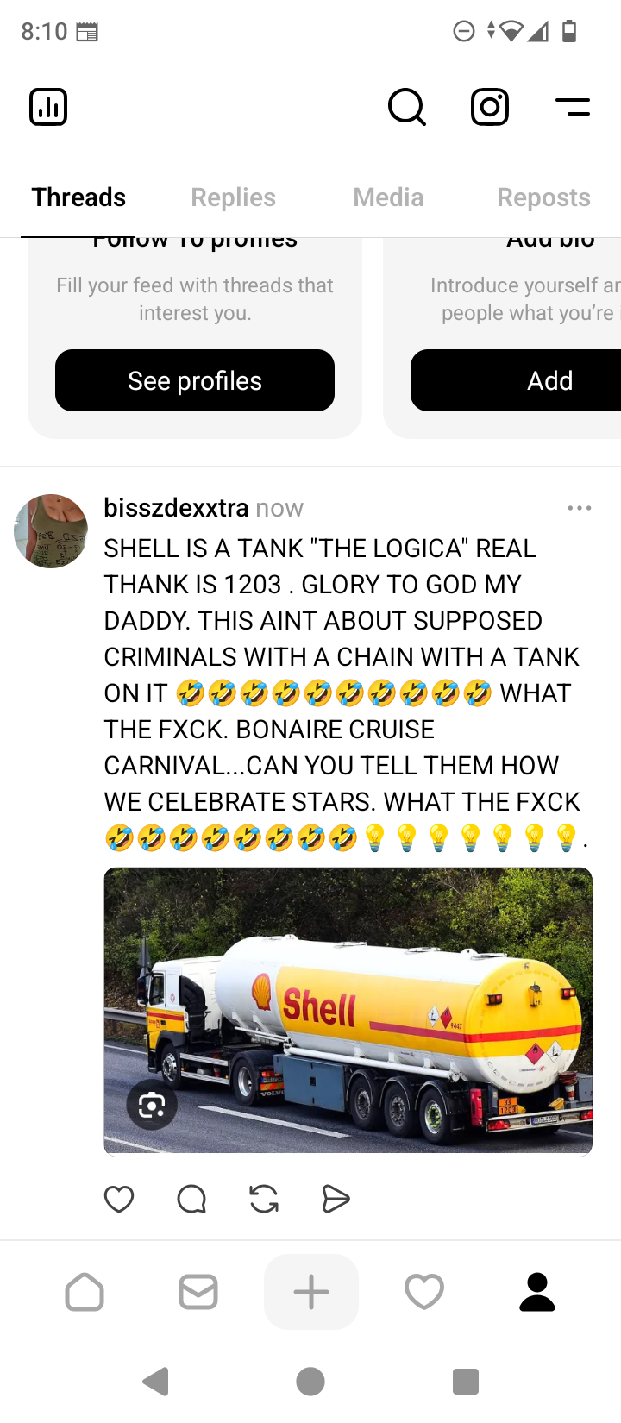Screen dimensions: 621x1423
Task: Open visual search lens on image
Action: [152, 1105]
